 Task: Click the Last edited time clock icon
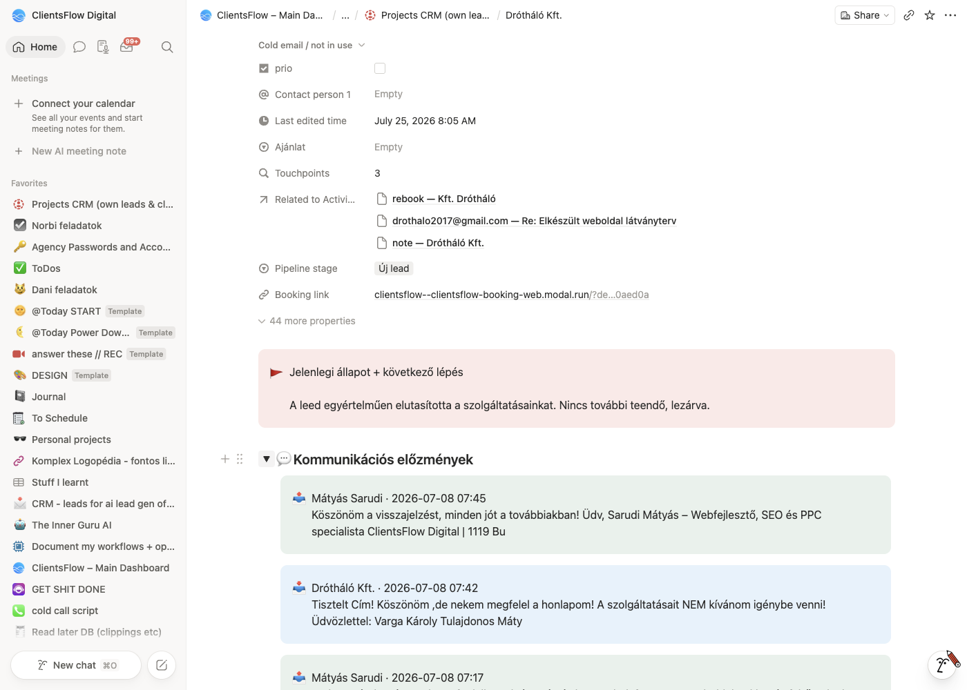click(x=264, y=121)
